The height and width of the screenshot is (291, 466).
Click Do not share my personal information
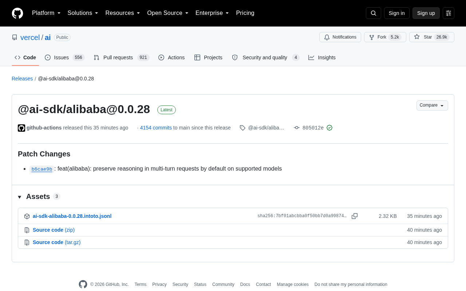coord(351,284)
